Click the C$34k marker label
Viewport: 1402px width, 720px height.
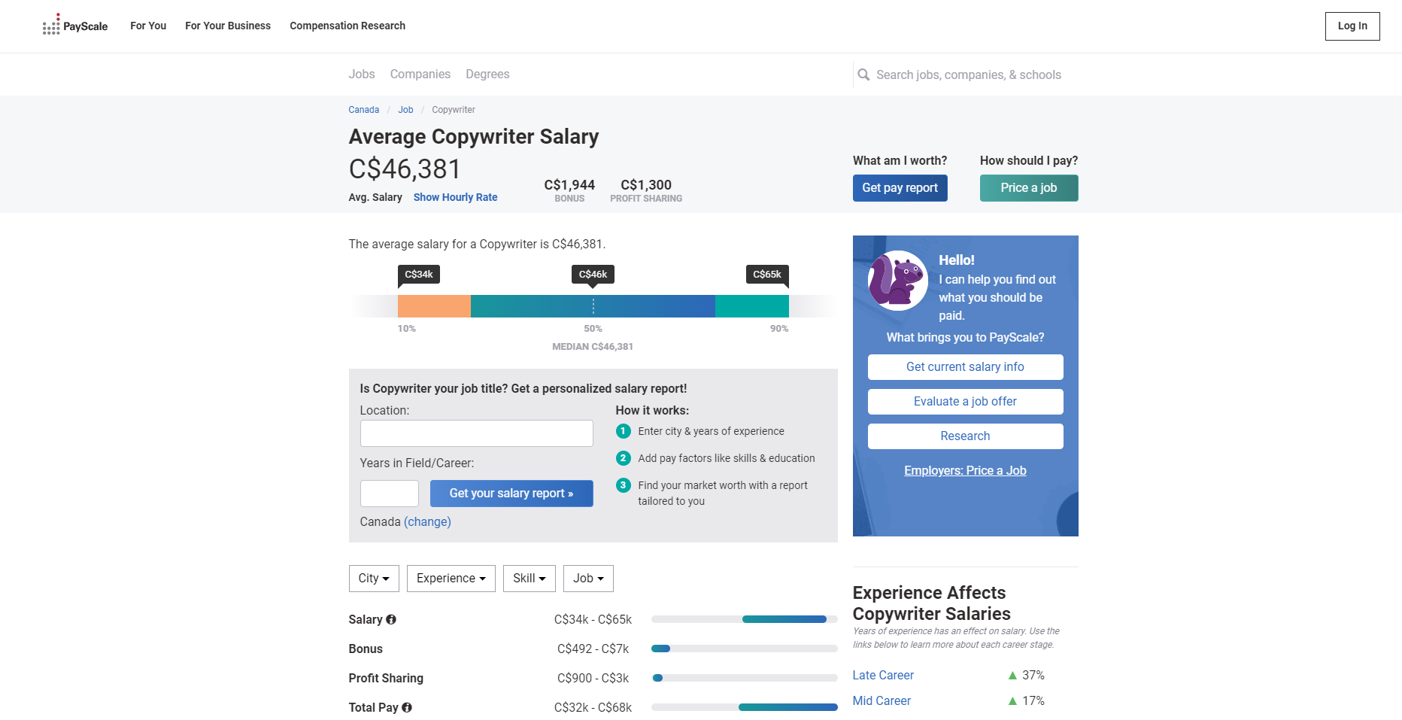pos(419,275)
